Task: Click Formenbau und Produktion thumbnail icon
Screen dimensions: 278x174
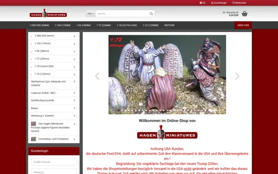Action: pyautogui.click(x=33, y=139)
